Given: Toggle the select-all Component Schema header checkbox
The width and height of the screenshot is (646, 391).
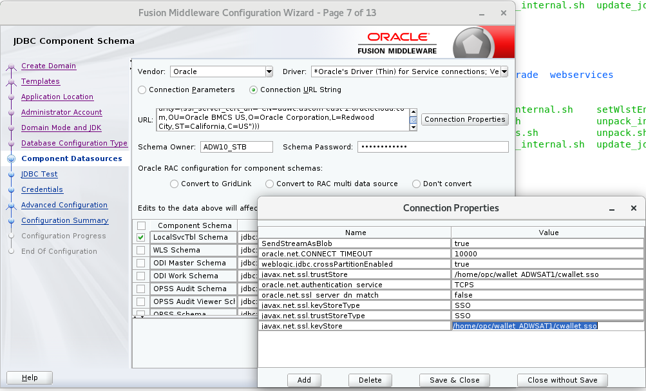Looking at the screenshot, I should 141,226.
